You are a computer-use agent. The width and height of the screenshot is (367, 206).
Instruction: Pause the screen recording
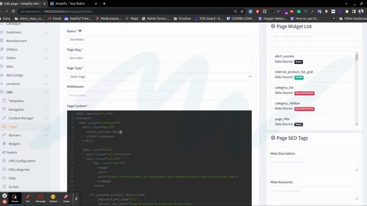[5, 196]
